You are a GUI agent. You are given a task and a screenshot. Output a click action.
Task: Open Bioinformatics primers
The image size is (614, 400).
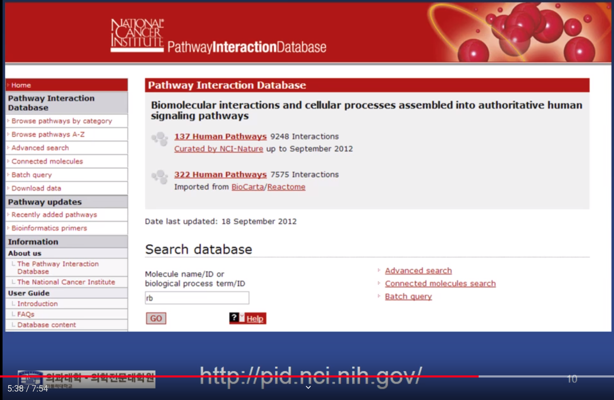(x=49, y=228)
